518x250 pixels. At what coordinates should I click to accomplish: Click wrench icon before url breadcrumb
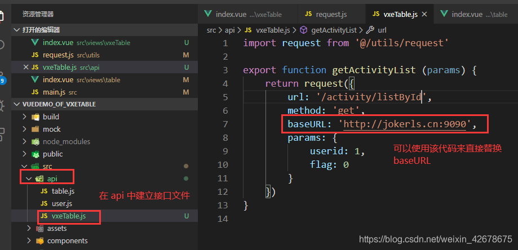click(370, 30)
